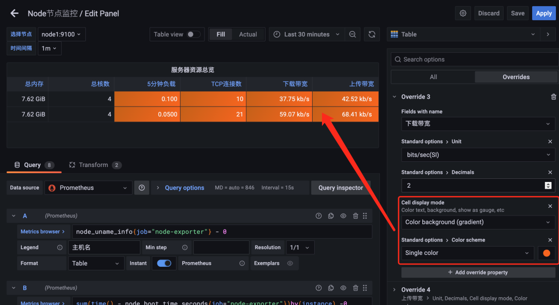
Task: Expand the Override 4 section
Action: click(x=394, y=289)
